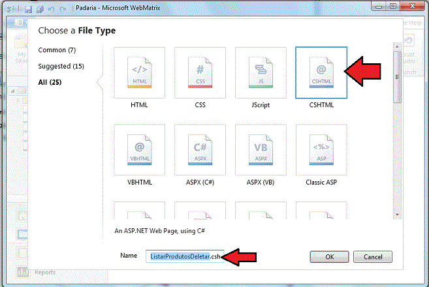Select the ASPX (C#) file type
The height and width of the screenshot is (287, 429).
pyautogui.click(x=200, y=150)
